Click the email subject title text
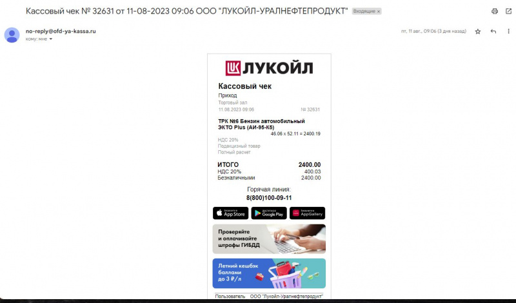Image resolution: width=516 pixels, height=303 pixels. click(186, 11)
